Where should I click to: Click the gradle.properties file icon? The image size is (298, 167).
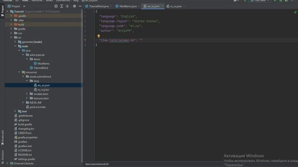coord(16,137)
